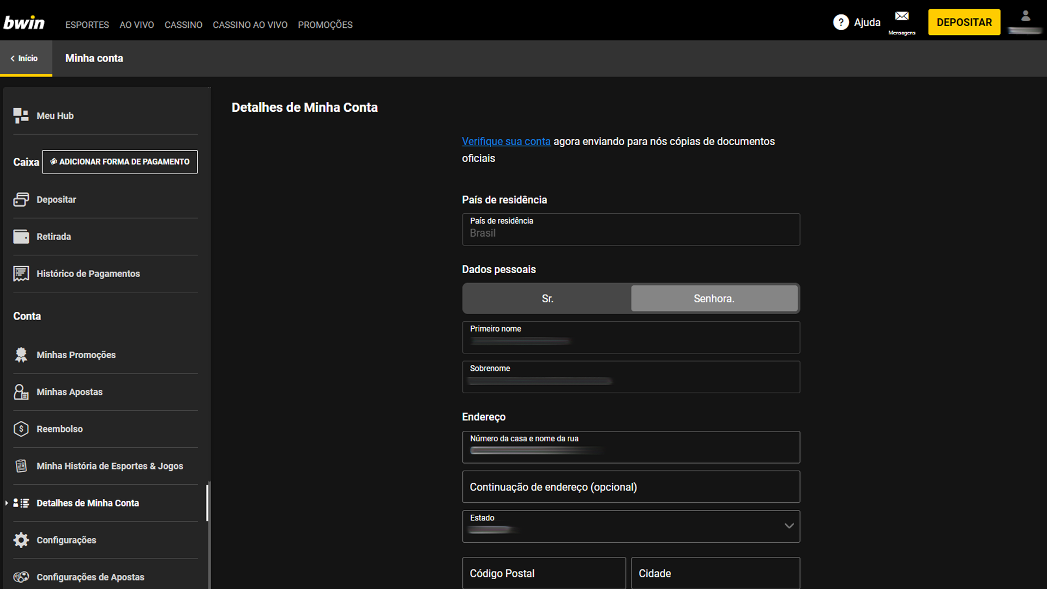1047x589 pixels.
Task: Open the Ajuda question mark icon
Action: coord(841,22)
